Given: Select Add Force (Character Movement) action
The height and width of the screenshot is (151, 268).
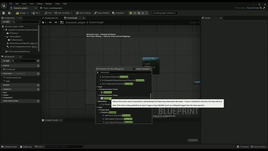Looking at the screenshot, I should (118, 116).
